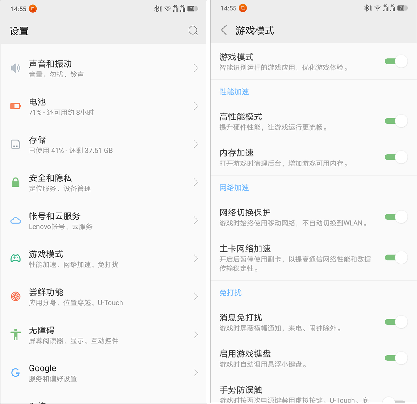
Task: Go back from 游戏模式 screen
Action: point(224,30)
